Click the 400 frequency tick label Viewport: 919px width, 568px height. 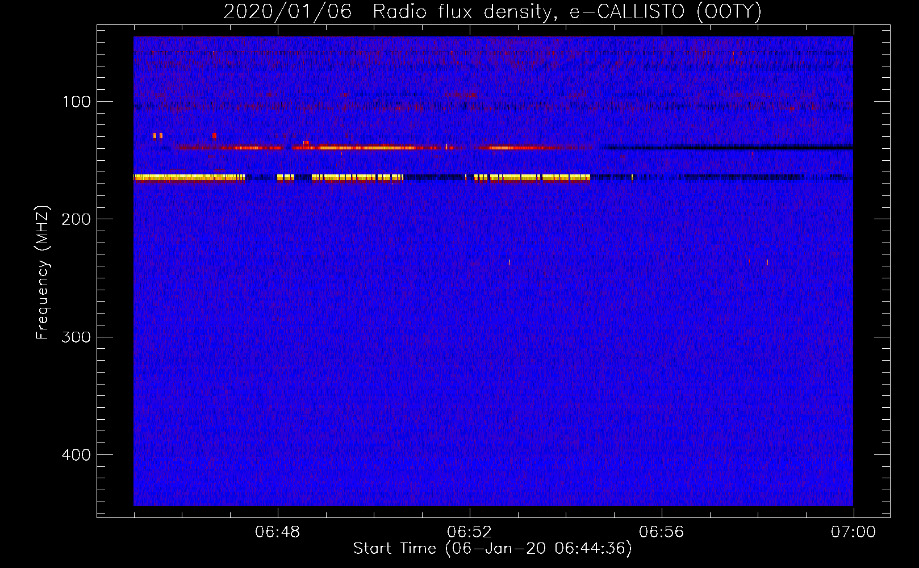(77, 455)
